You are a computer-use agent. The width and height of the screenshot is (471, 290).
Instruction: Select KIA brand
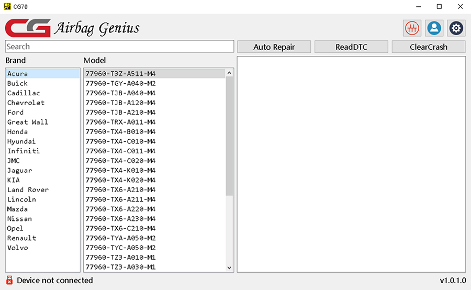(43, 180)
